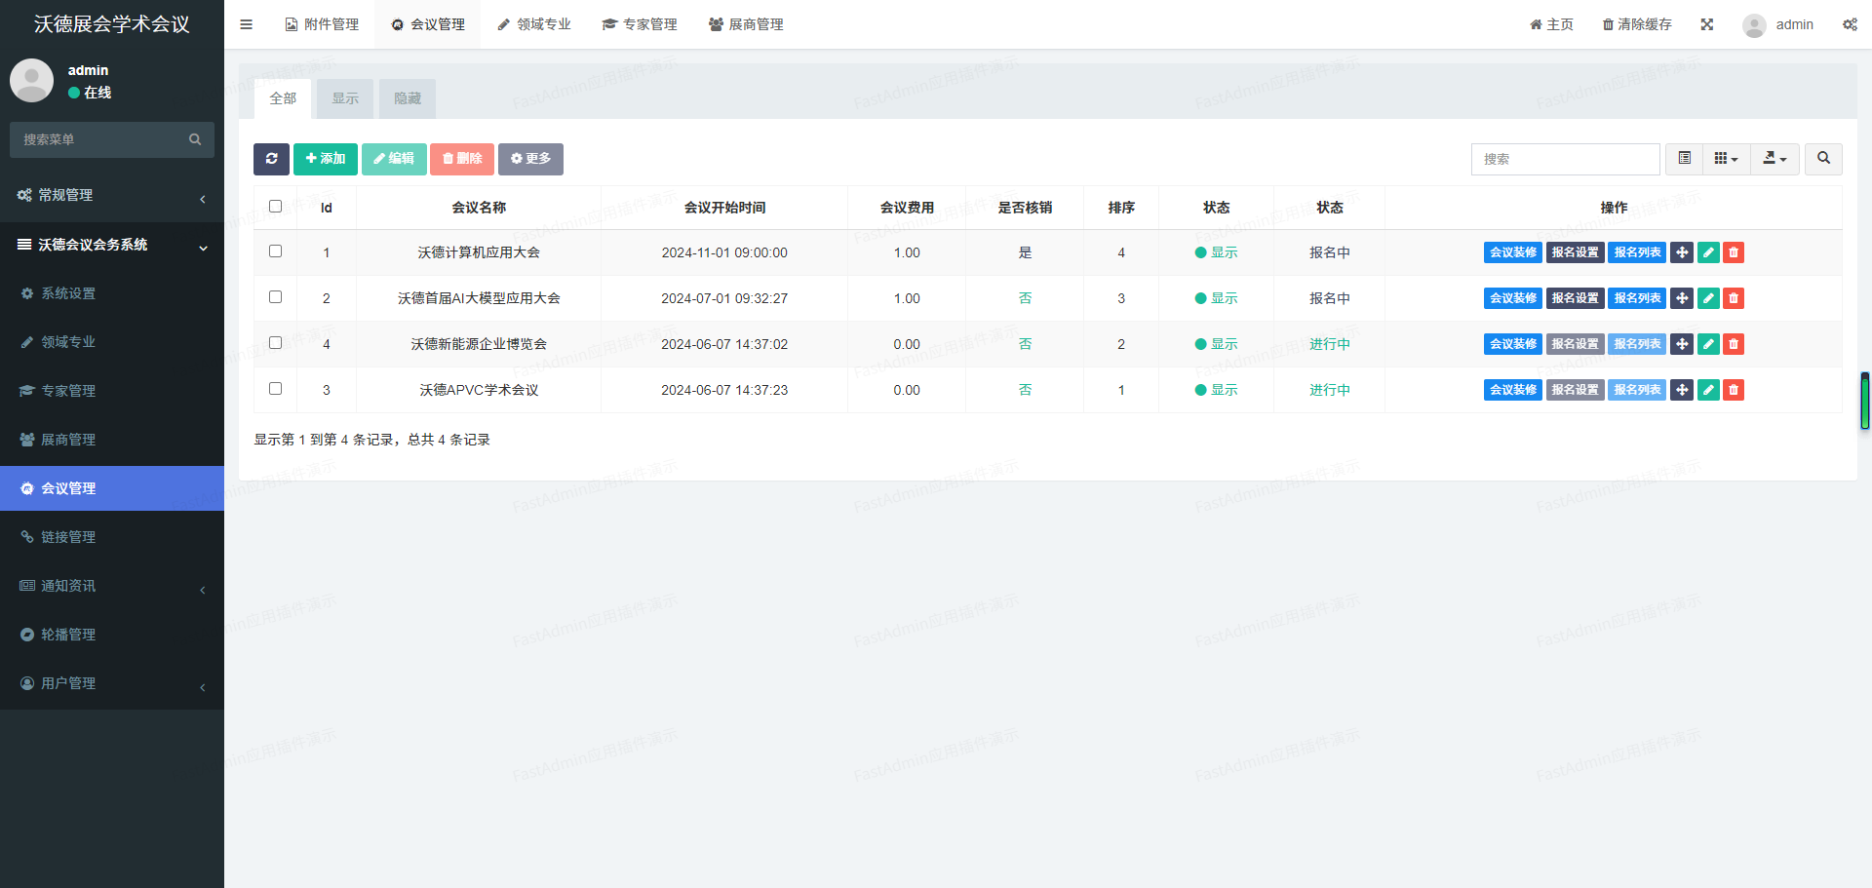The image size is (1872, 888).
Task: Open 链接管理 in the sidebar
Action: point(112,537)
